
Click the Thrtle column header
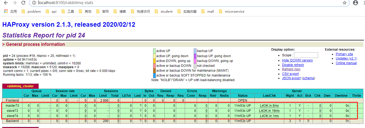pyautogui.click(x=357, y=96)
